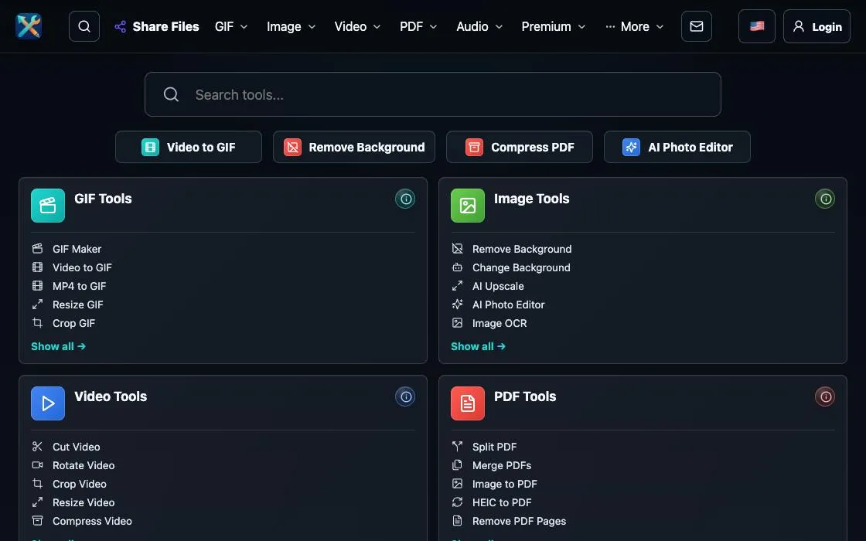The image size is (866, 541).
Task: Expand the Image dropdown in navbar
Action: tap(291, 26)
